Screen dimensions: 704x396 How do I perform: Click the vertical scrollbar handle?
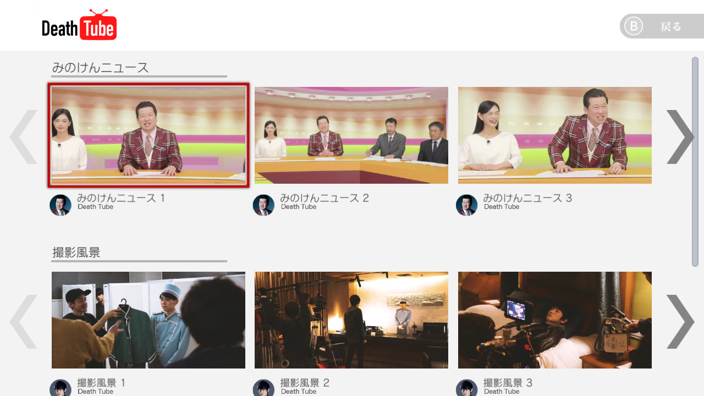(695, 162)
